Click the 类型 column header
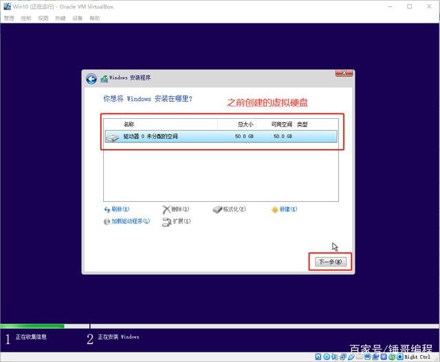This screenshot has height=362, width=440. (x=302, y=124)
